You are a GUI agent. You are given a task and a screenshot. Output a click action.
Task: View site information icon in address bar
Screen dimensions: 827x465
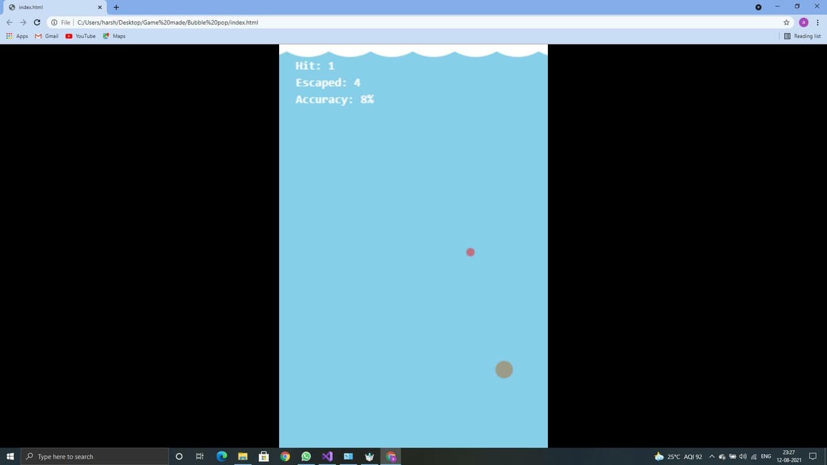[54, 22]
